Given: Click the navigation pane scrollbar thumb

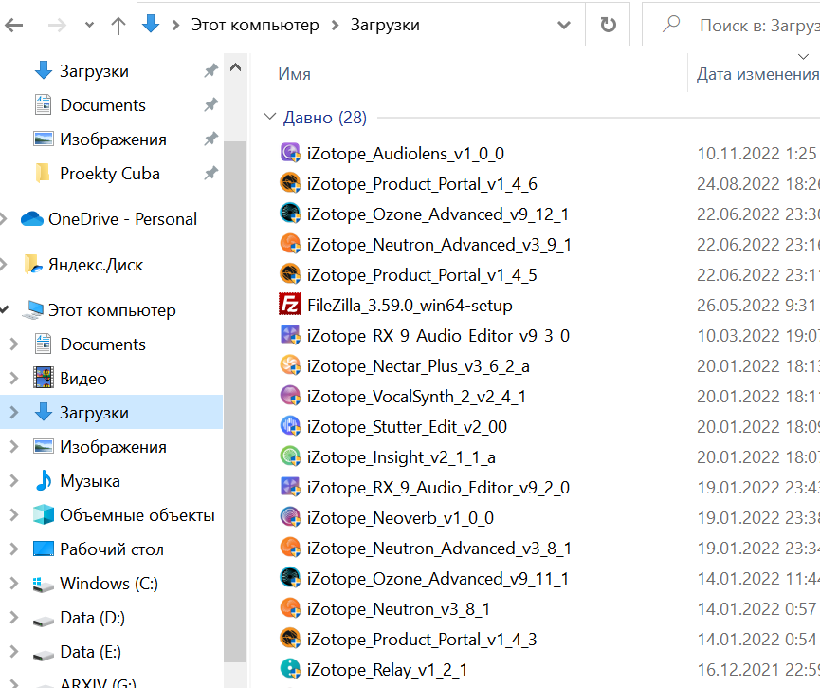Looking at the screenshot, I should (x=235, y=400).
